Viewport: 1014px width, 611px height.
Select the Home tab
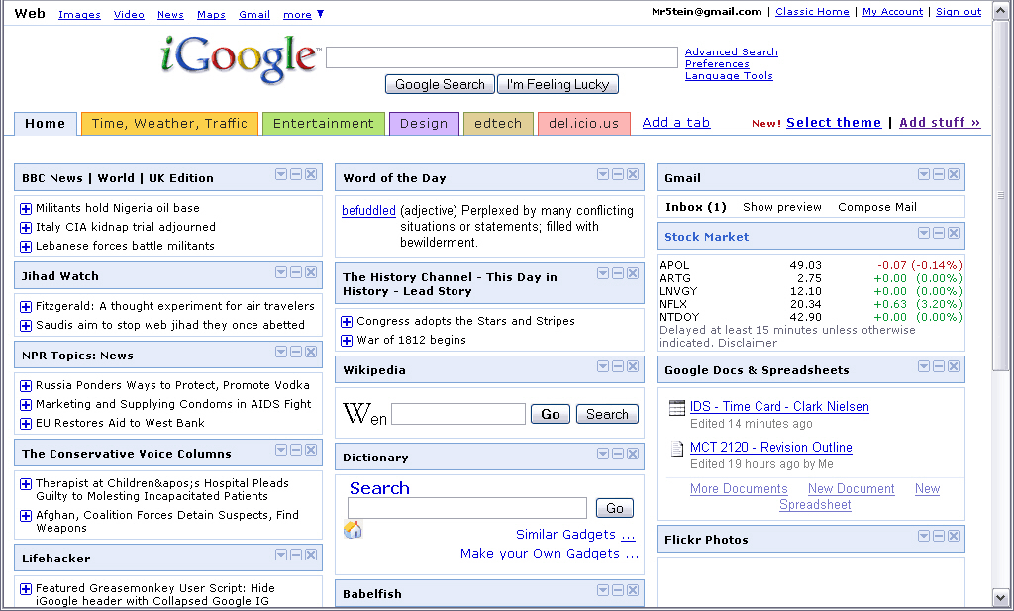pos(46,124)
